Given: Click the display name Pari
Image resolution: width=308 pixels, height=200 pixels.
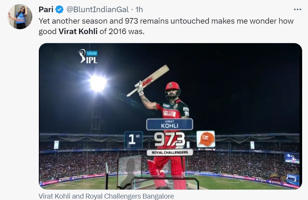Looking at the screenshot, I should coord(46,9).
